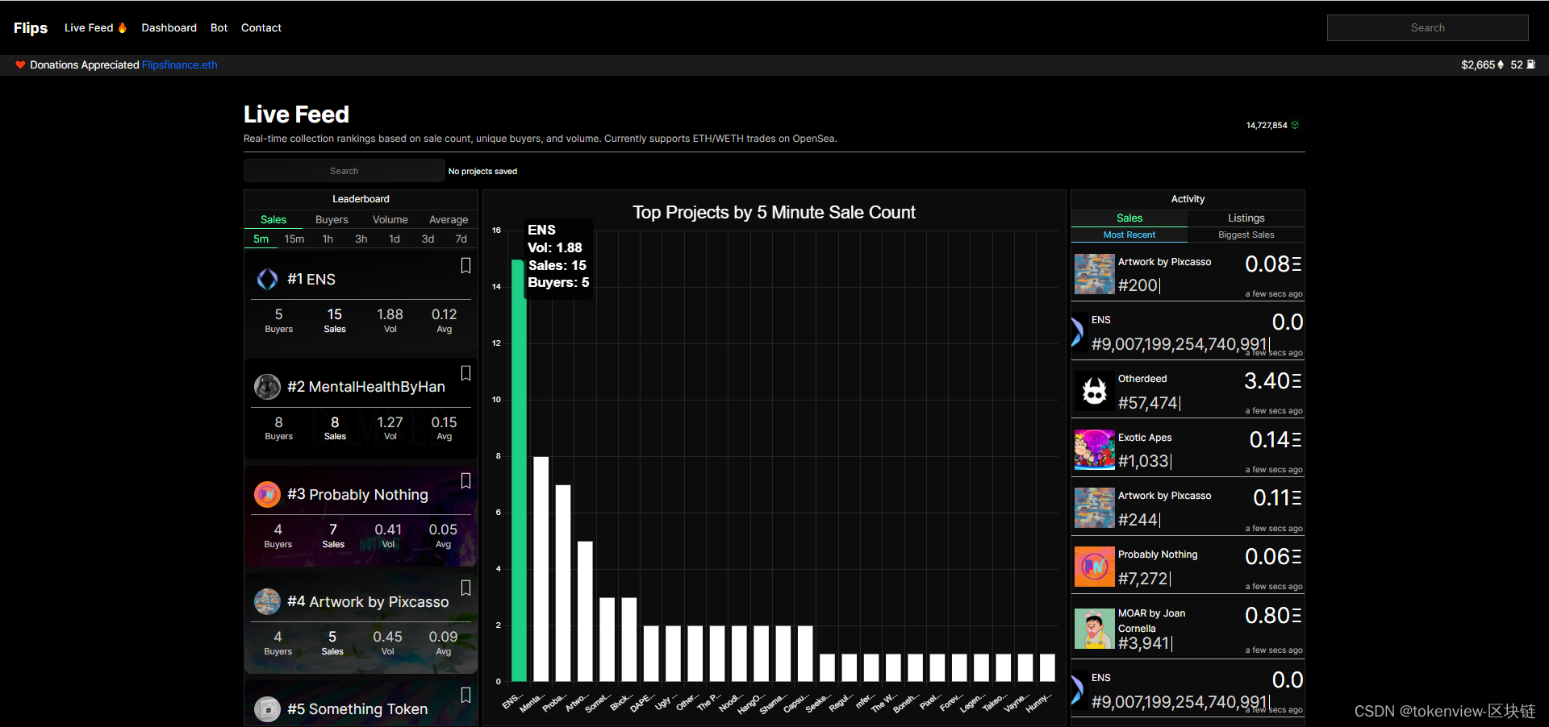This screenshot has height=727, width=1549.
Task: Click the Exotic Apes 0.14Ξ price
Action: click(1275, 439)
